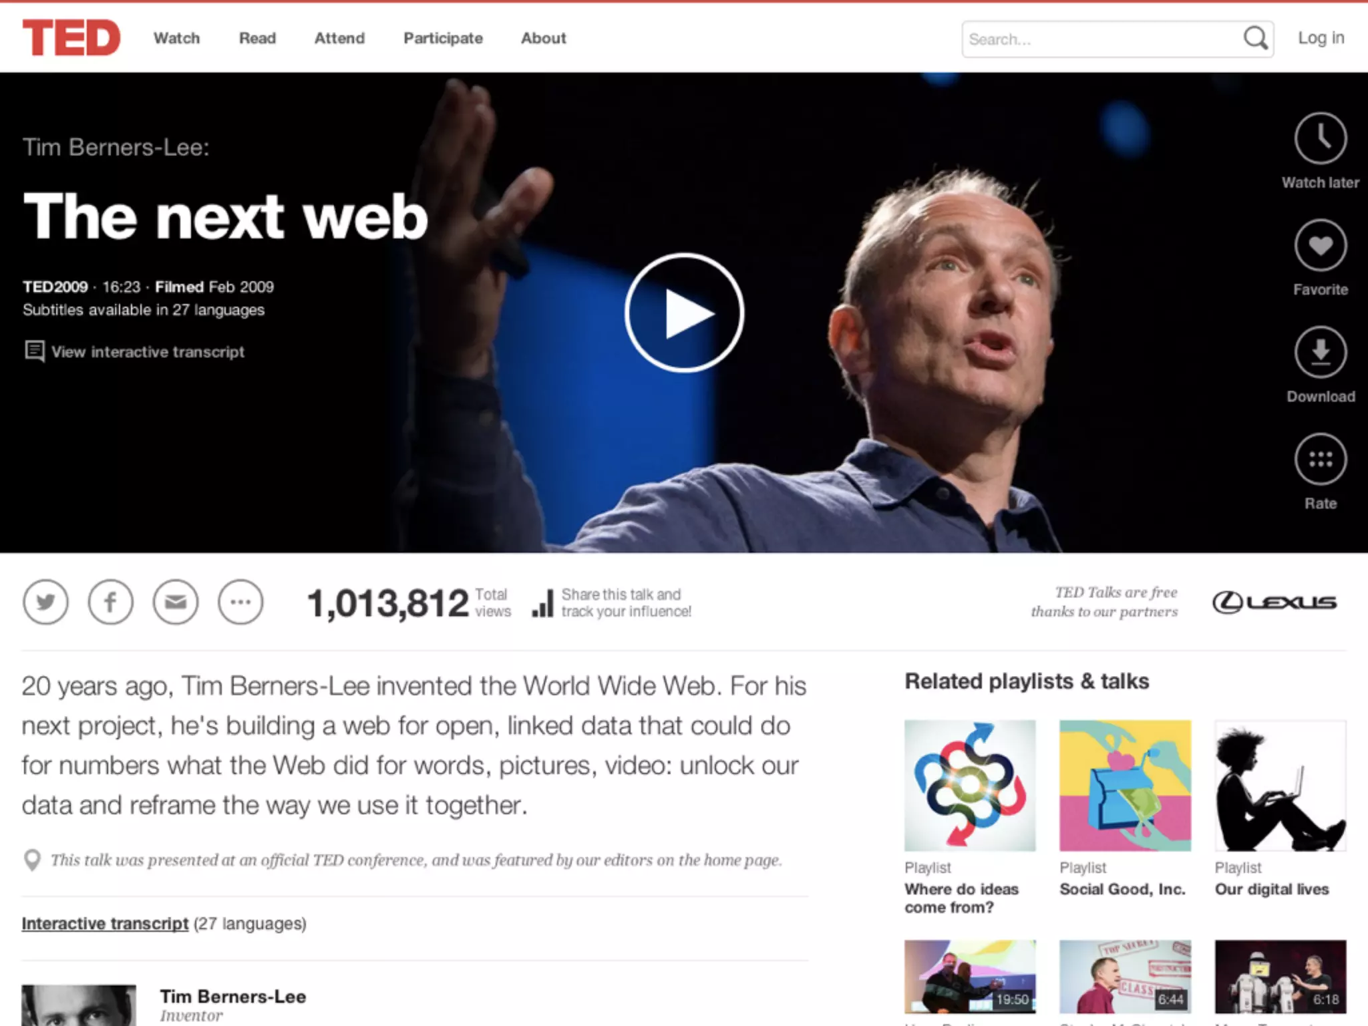Viewport: 1368px width, 1026px height.
Task: Share the talk via Twitter icon
Action: (45, 602)
